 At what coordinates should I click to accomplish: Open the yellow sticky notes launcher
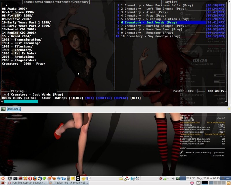[73, 179]
